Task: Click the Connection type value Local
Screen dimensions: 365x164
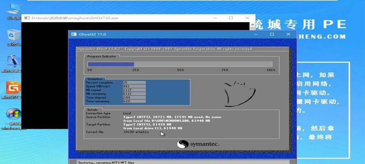Action: coord(127,113)
